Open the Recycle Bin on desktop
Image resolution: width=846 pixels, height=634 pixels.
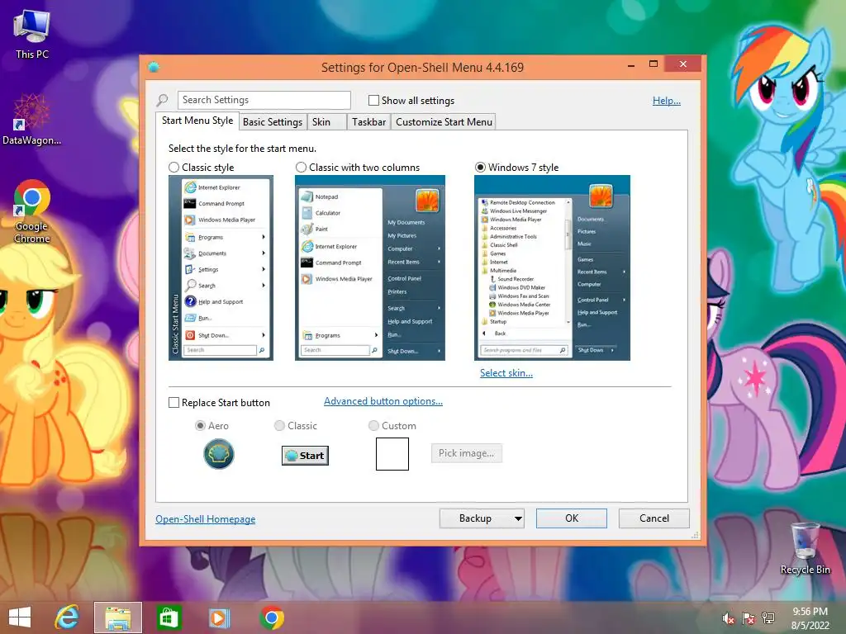805,548
